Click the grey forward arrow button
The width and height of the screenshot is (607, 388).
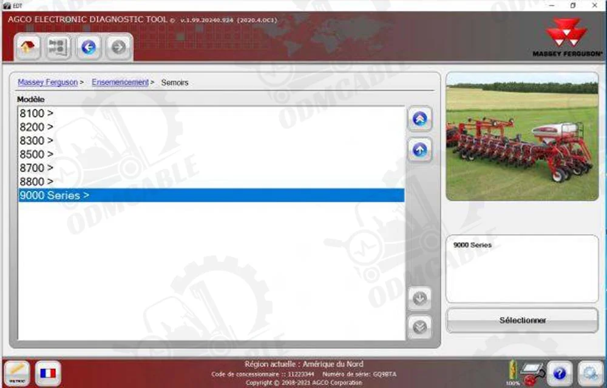click(119, 47)
